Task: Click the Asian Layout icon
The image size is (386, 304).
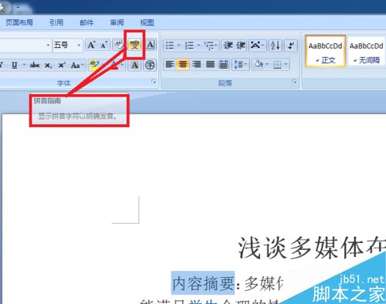Action: coord(256,46)
